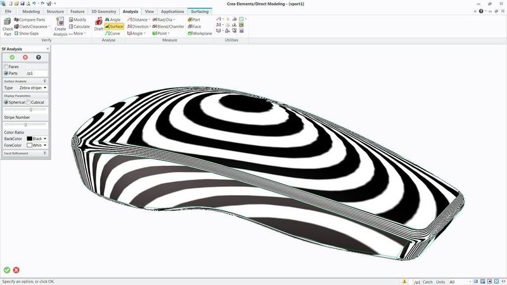Click the Display Parameters slider handle
Viewport: 507px width, 285px height.
[x=31, y=110]
